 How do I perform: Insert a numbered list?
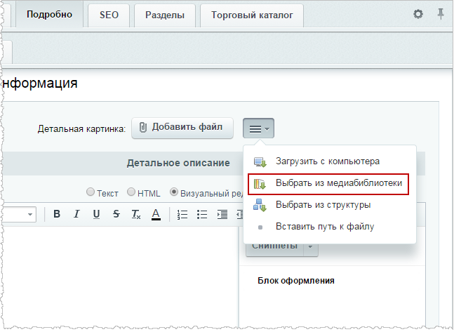pyautogui.click(x=182, y=214)
